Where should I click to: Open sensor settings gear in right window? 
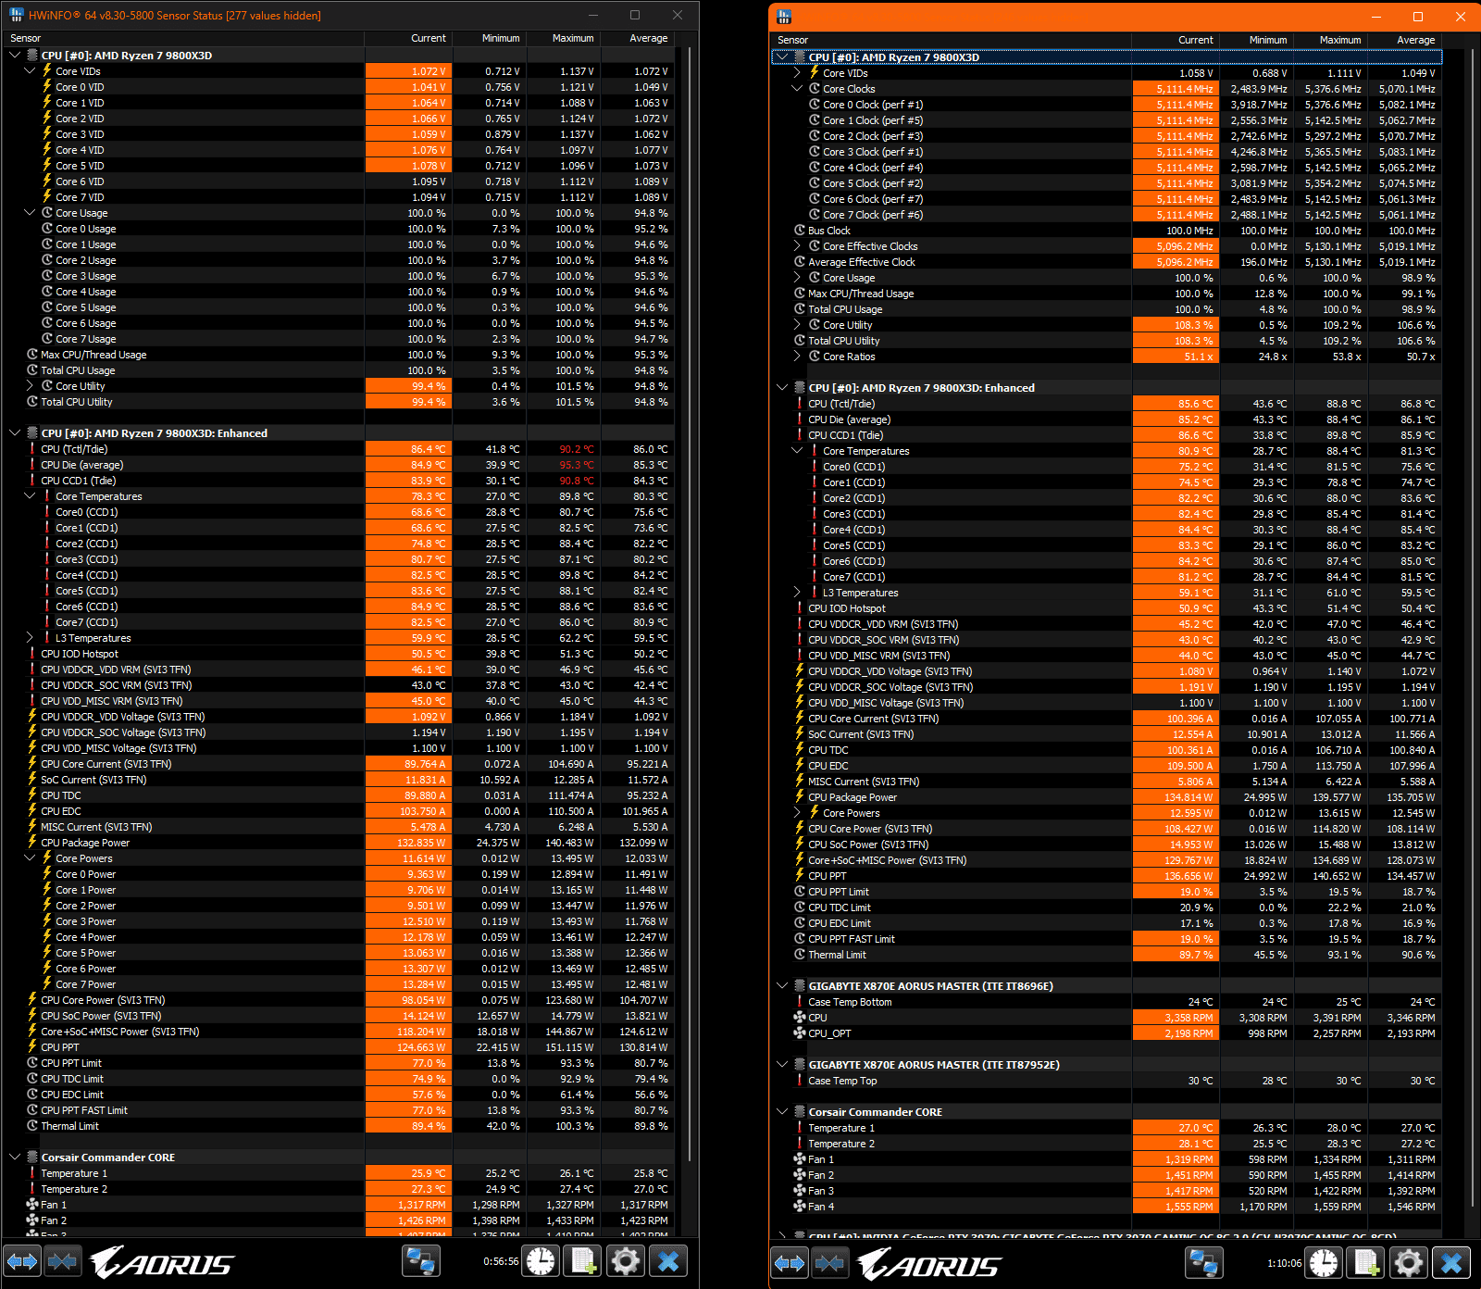click(x=1408, y=1263)
